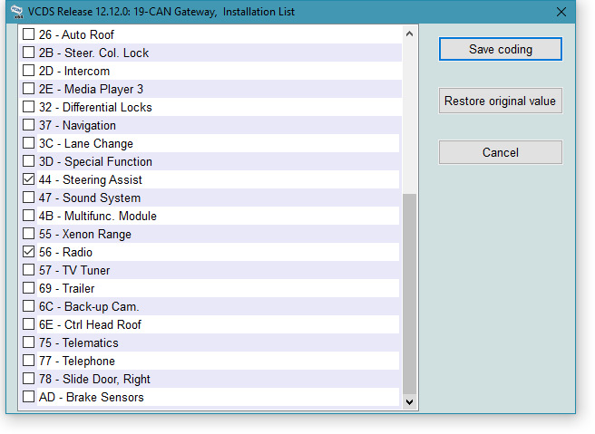Tick 47 - Sound System checkbox

click(x=28, y=198)
